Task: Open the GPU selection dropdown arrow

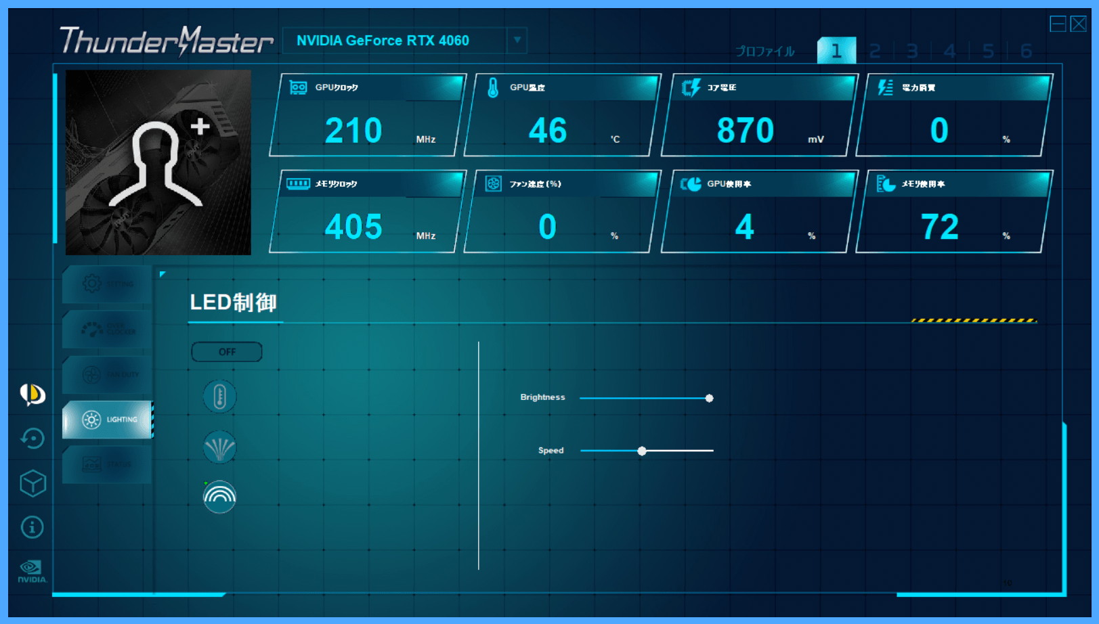Action: [x=517, y=40]
